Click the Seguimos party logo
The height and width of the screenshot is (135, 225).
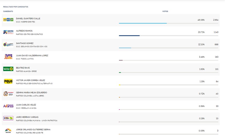8,44
